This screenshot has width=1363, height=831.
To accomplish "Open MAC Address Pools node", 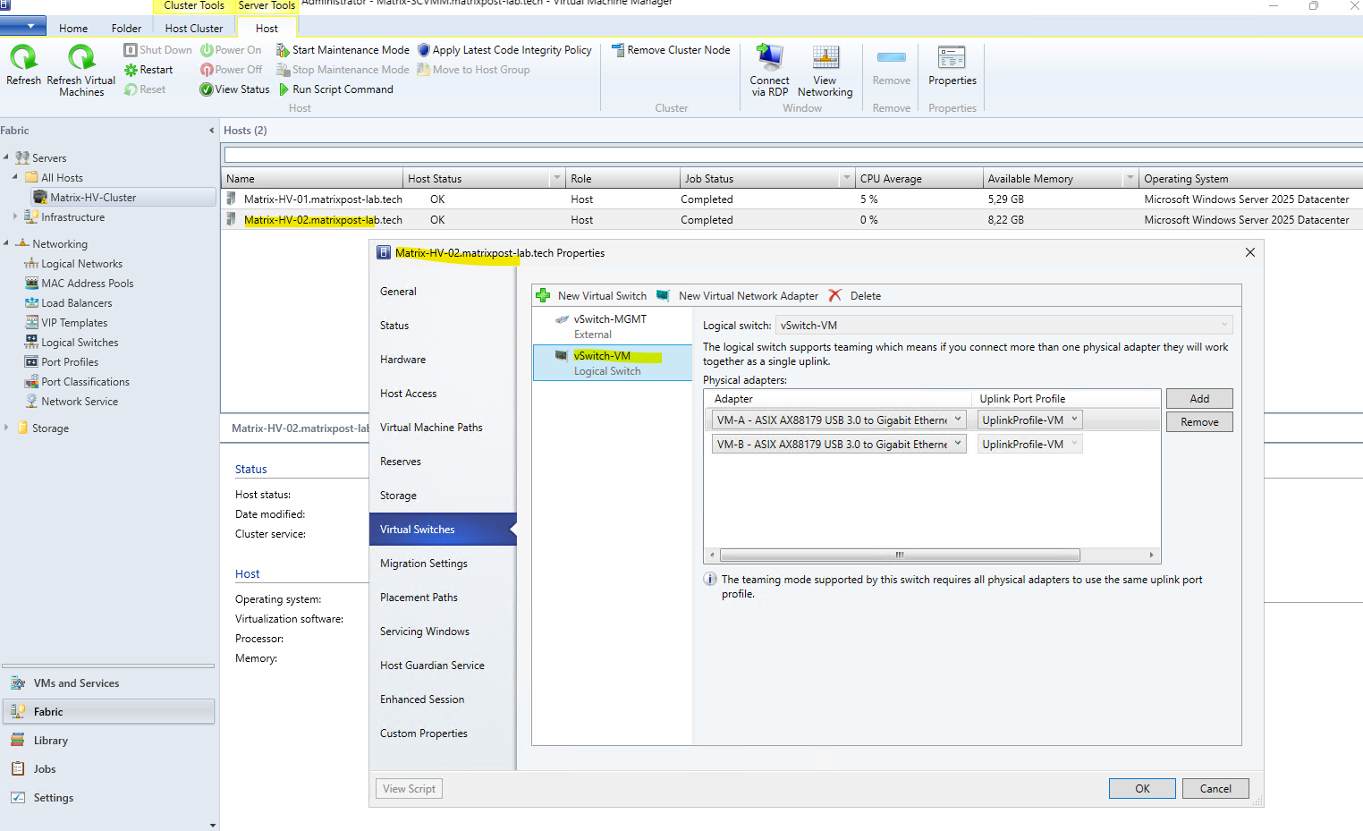I will [x=88, y=284].
